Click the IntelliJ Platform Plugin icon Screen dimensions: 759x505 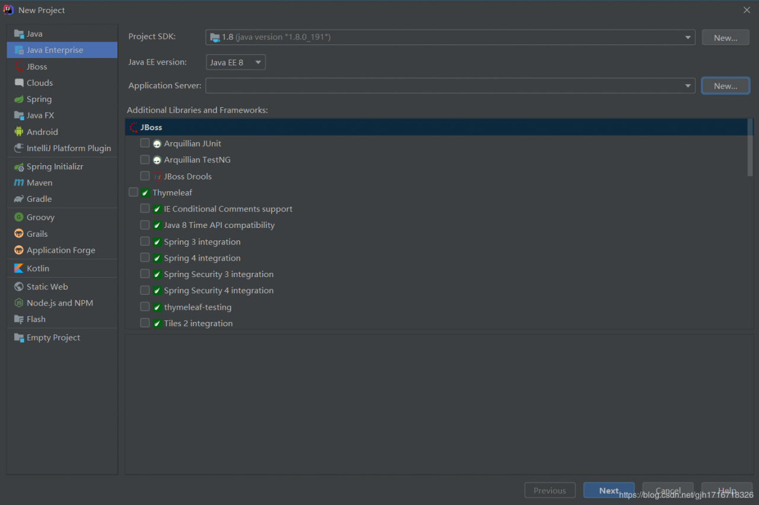point(19,148)
